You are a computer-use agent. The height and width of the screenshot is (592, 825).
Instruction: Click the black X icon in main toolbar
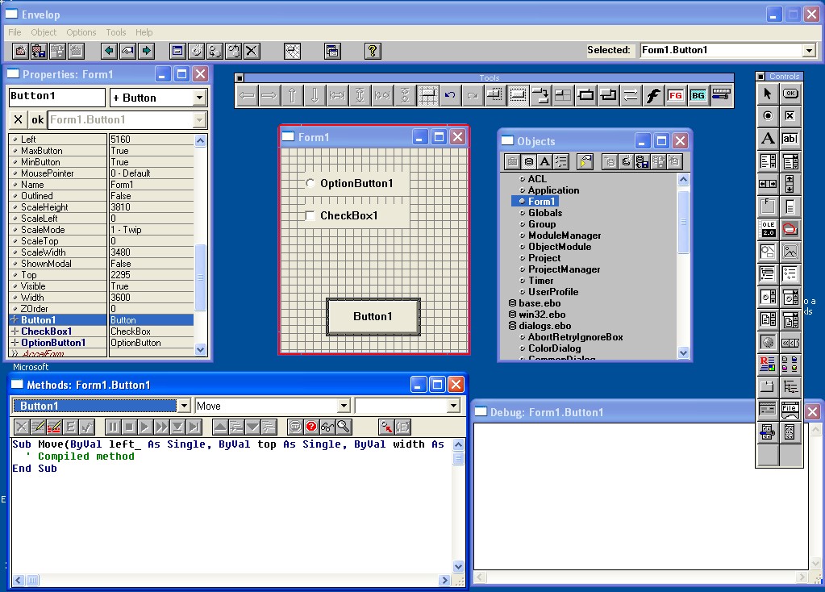click(252, 51)
